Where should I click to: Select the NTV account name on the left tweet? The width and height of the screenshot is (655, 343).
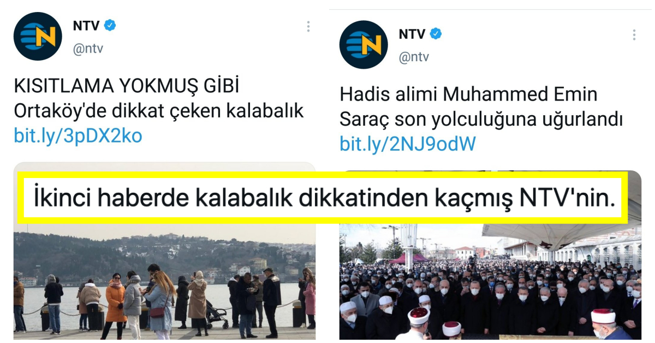point(86,25)
